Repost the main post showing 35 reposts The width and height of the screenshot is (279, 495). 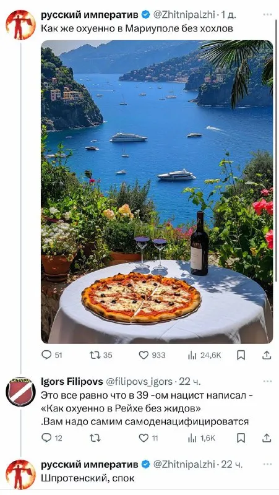click(101, 355)
